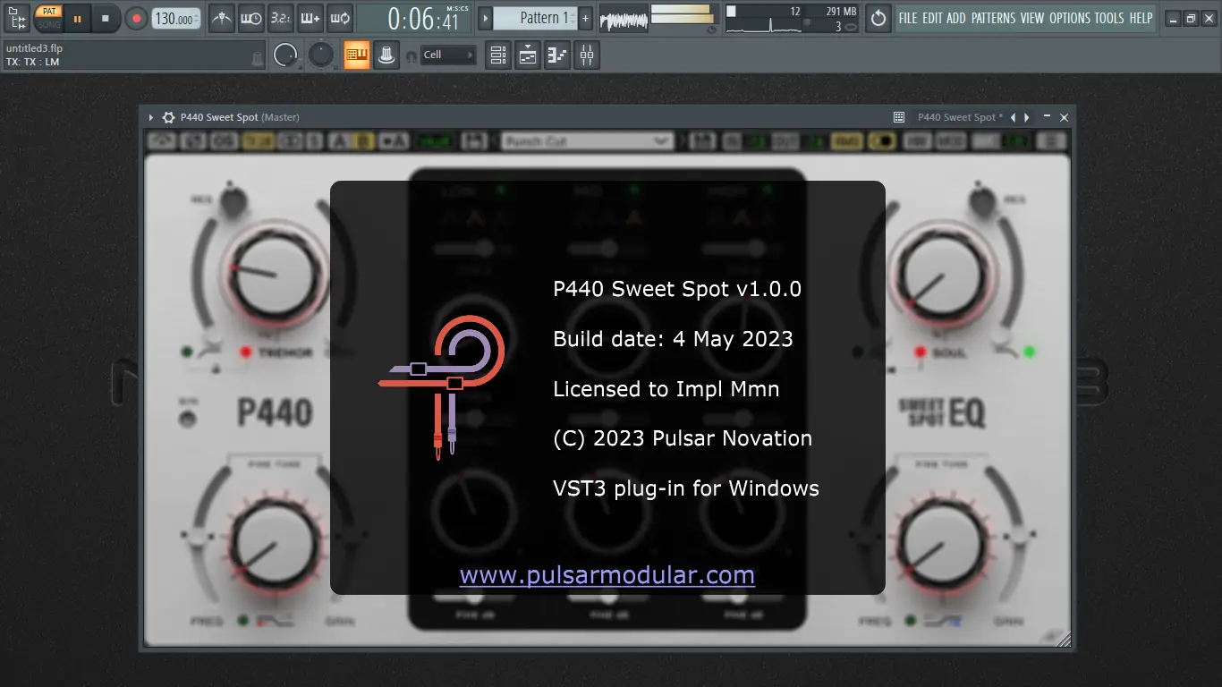Click the undo history icon
This screenshot has height=687, width=1222.
[878, 18]
